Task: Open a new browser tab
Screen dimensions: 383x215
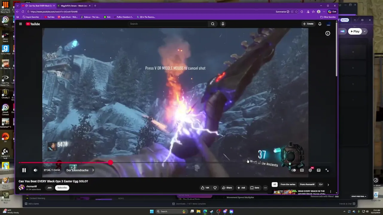Action: (95, 6)
